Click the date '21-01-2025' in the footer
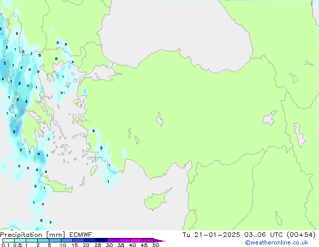 (217, 235)
